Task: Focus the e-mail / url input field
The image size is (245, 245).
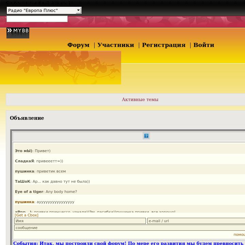Action: coord(196,221)
